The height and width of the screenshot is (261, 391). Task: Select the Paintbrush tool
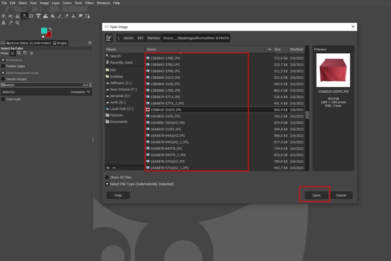coord(59,16)
